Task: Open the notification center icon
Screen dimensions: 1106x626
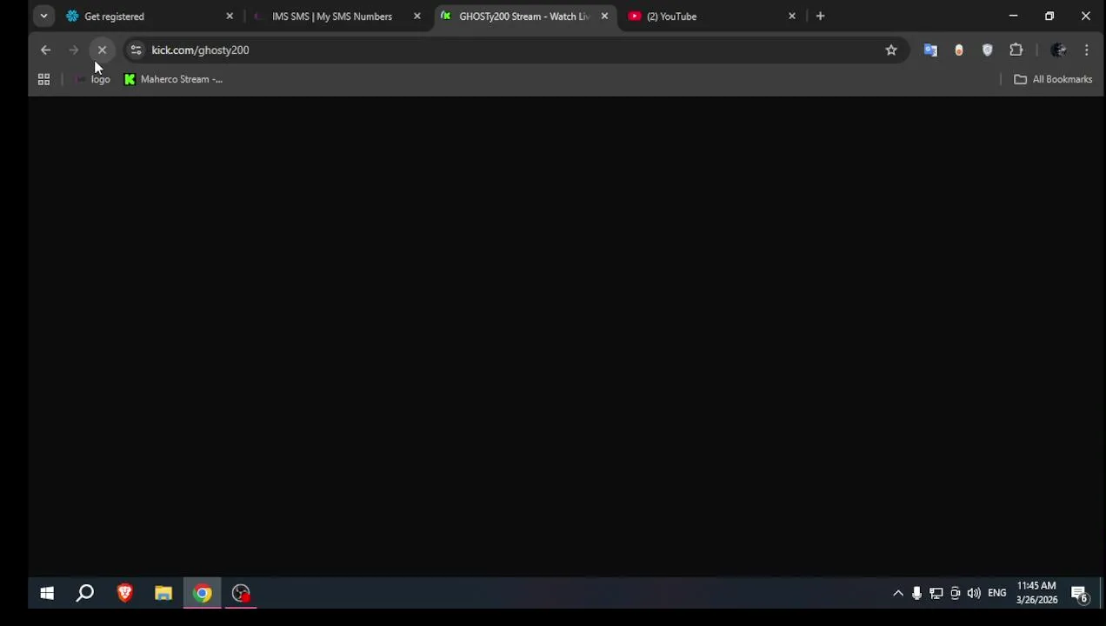Action: [1080, 594]
